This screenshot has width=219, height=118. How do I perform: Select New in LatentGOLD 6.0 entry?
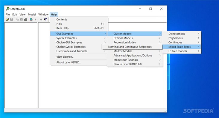coord(135,64)
